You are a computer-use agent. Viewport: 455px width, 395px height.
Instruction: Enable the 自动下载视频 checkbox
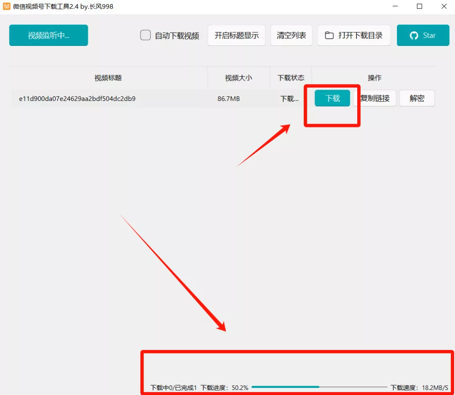[145, 35]
